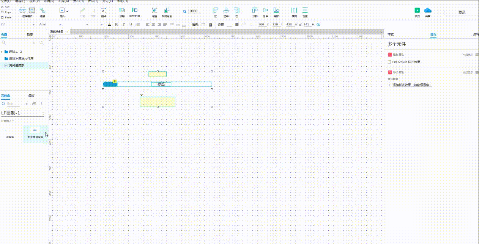Switch to the 样式 (Style) tab
Screen dimensions: 479x244
390,34
